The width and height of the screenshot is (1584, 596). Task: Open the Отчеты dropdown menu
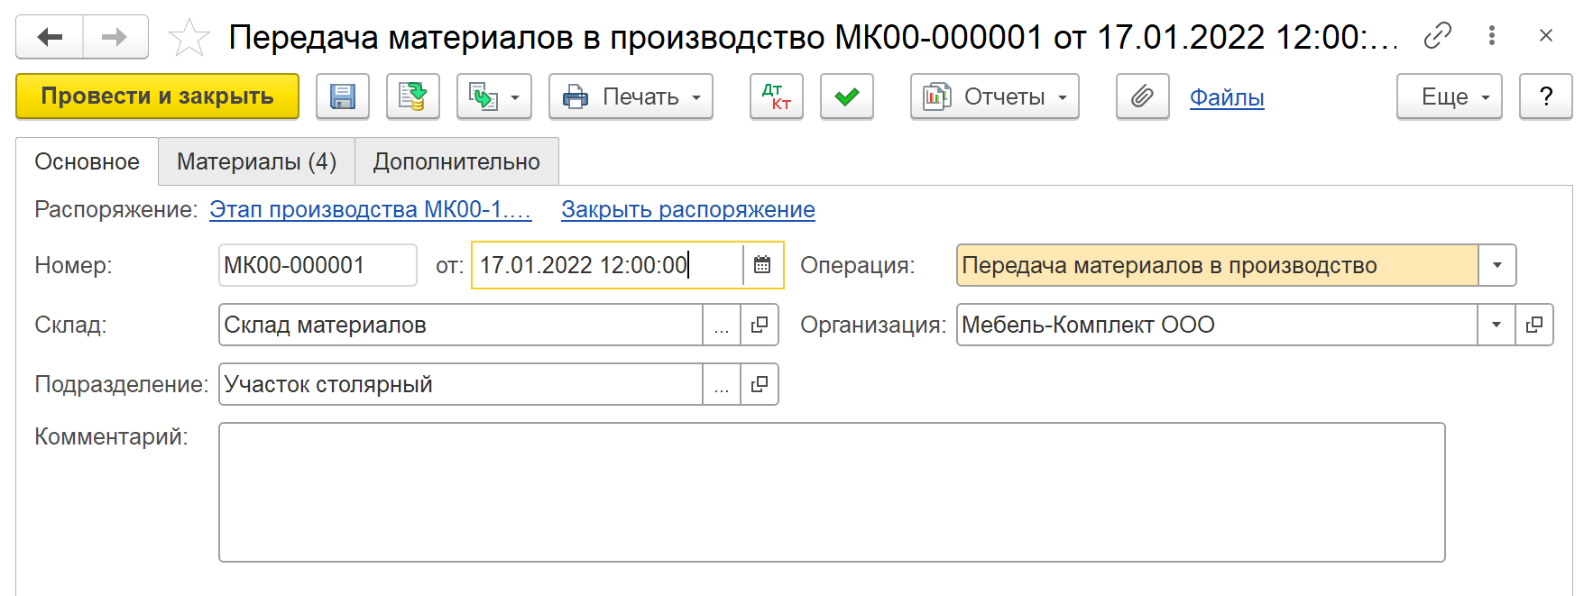tap(994, 96)
